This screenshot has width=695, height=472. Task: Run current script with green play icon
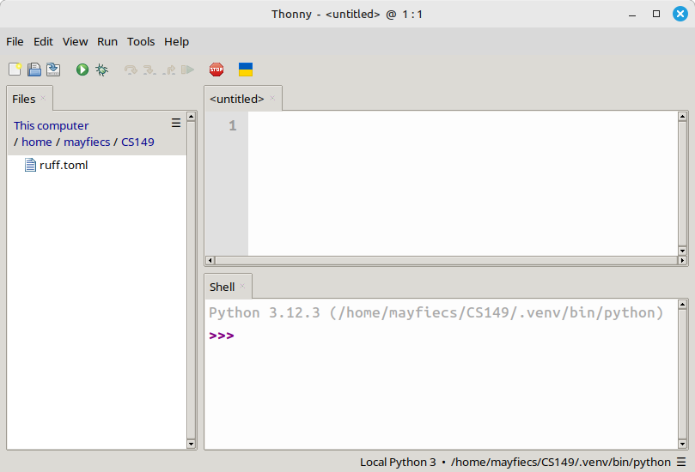[82, 70]
